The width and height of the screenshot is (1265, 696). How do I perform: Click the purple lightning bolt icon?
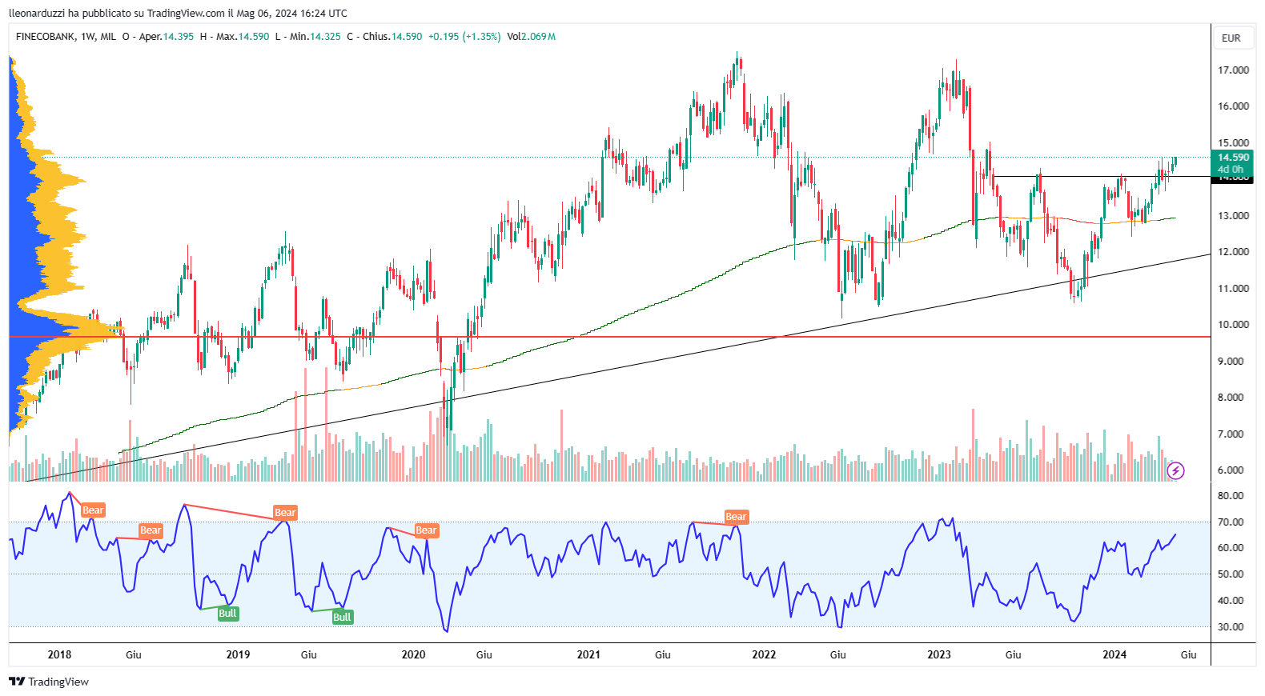click(1175, 470)
